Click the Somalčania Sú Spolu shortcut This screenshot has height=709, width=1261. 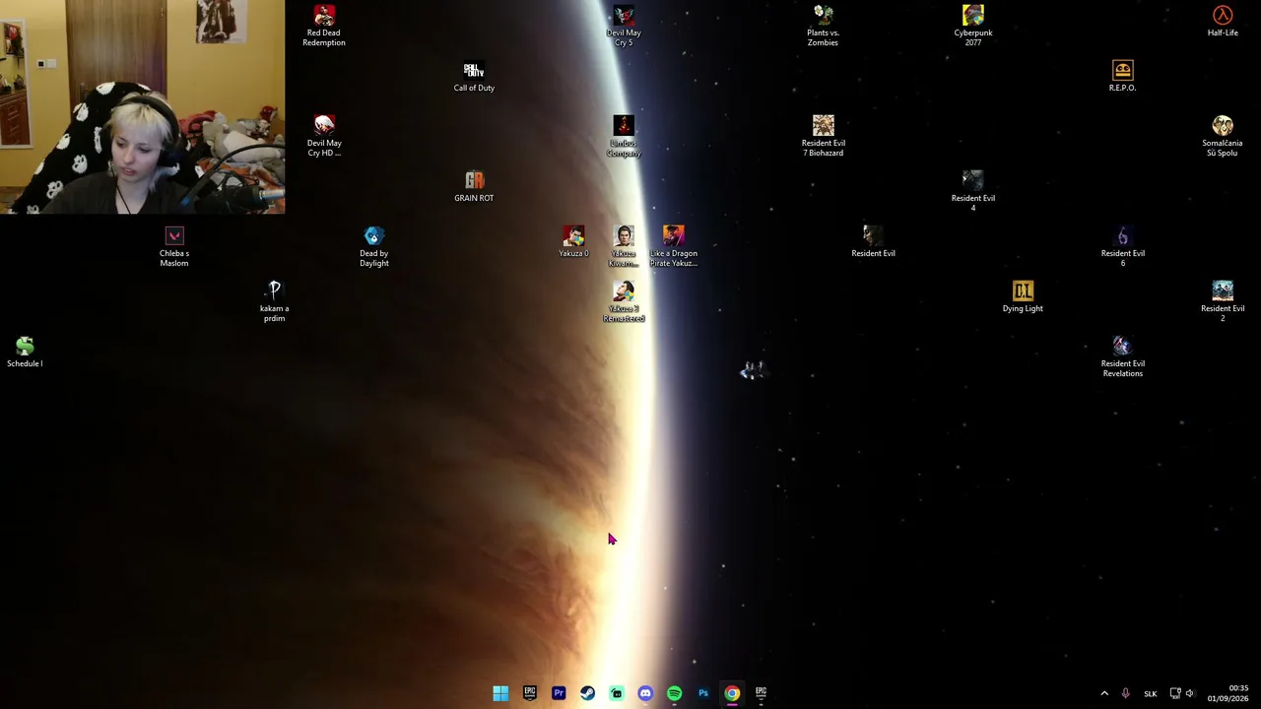pos(1223,136)
